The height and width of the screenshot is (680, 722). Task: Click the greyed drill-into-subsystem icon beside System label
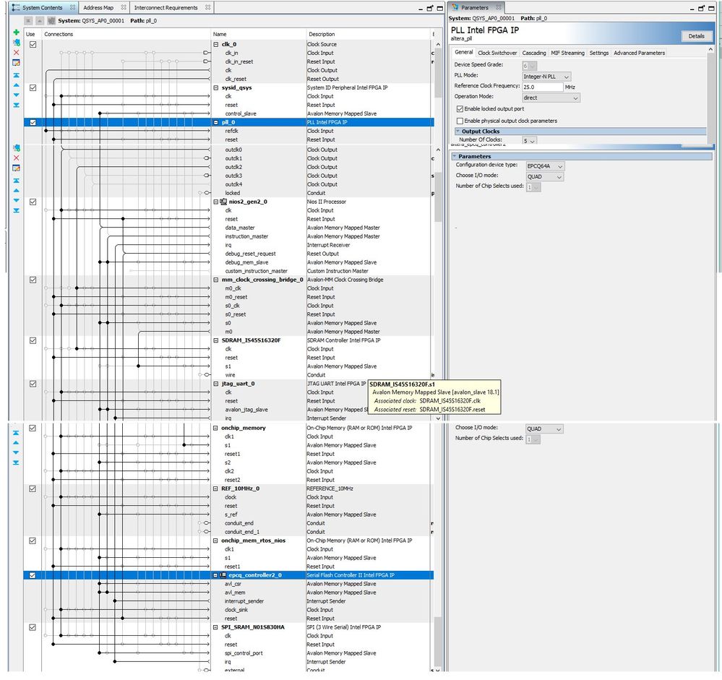(x=51, y=21)
